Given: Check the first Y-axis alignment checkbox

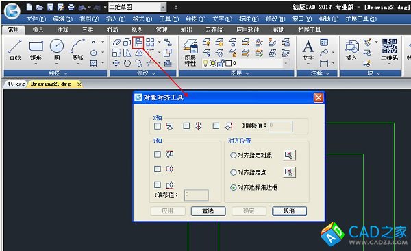Looking at the screenshot, I should (x=158, y=154).
